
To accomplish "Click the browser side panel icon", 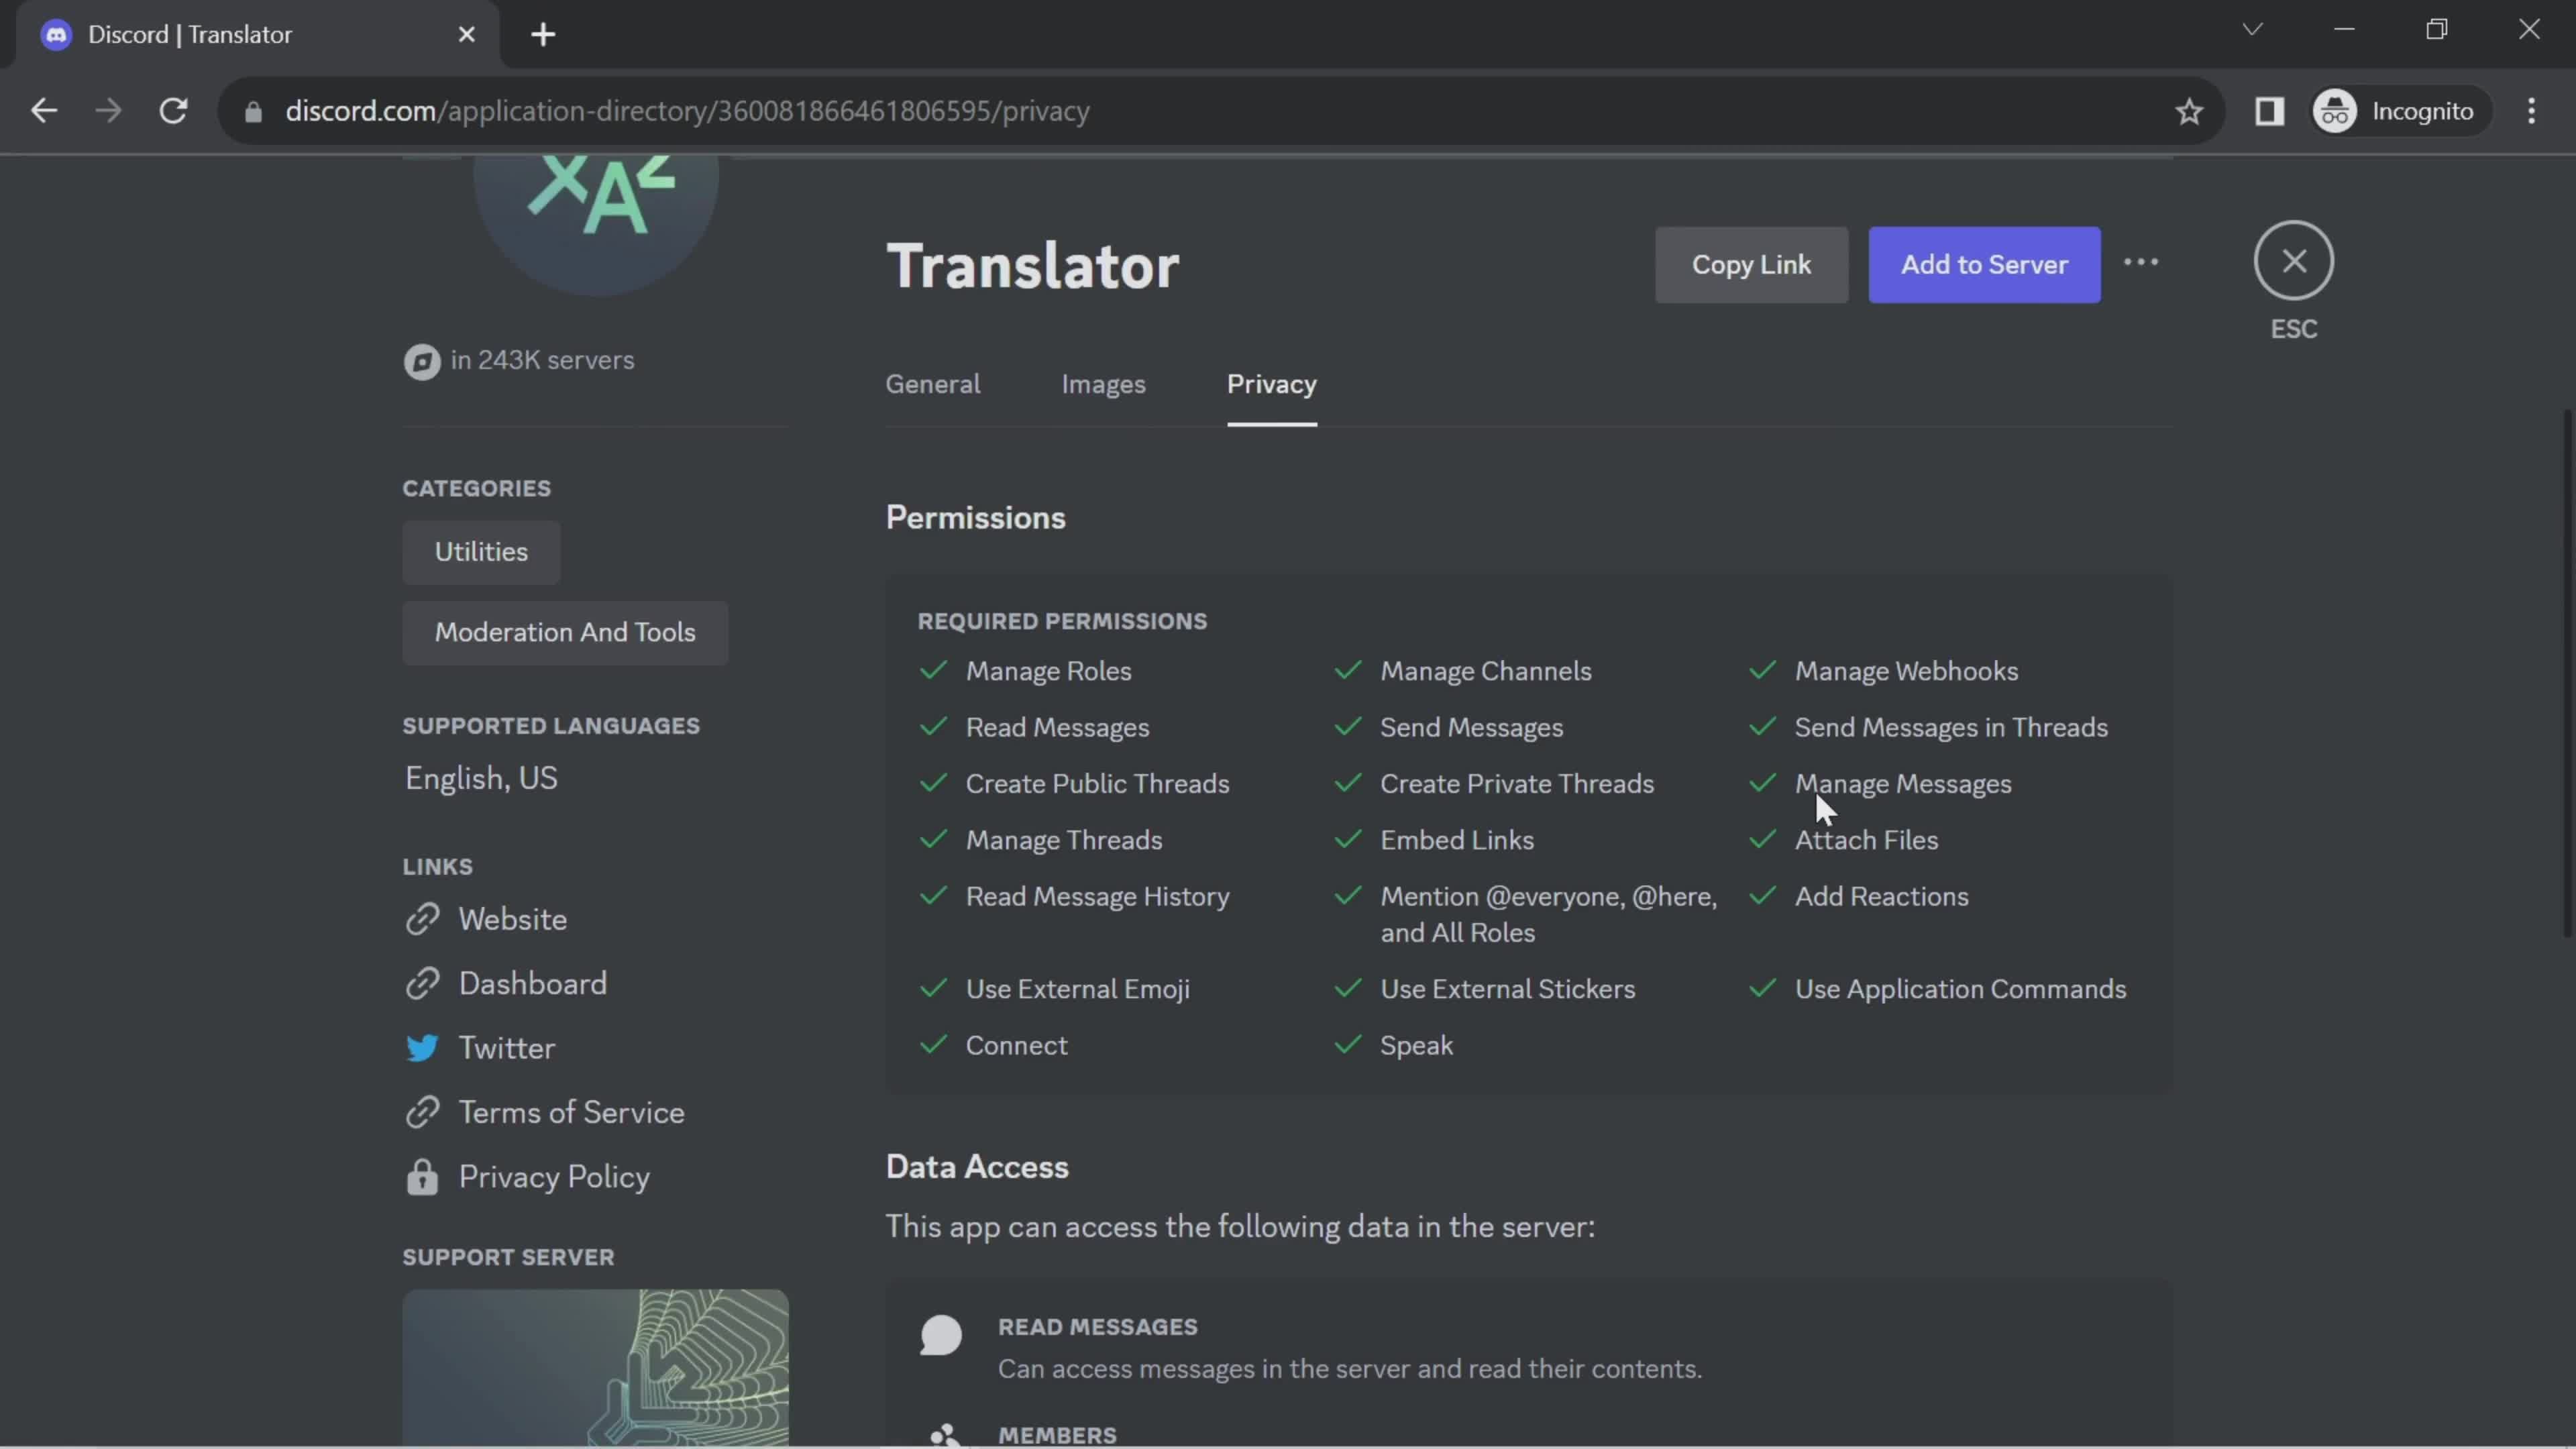I will click(x=2269, y=111).
